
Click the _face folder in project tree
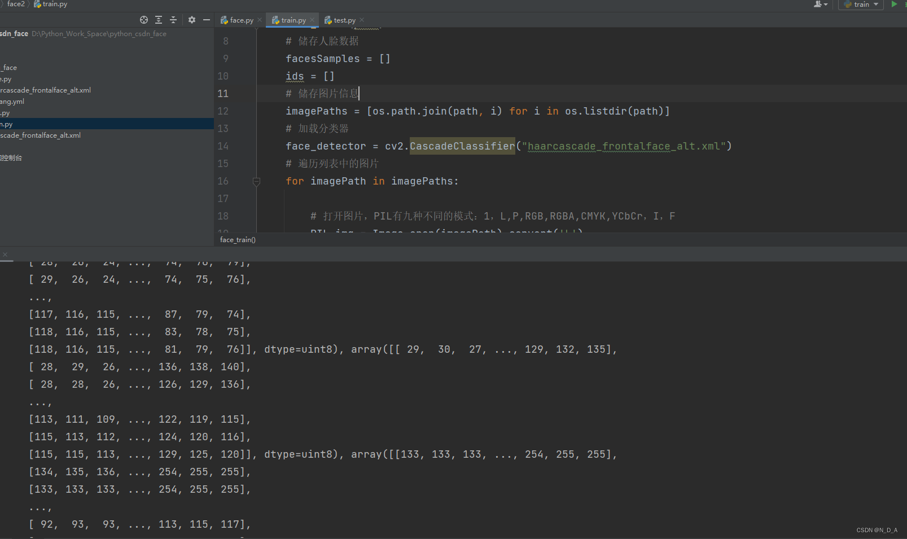[9, 68]
